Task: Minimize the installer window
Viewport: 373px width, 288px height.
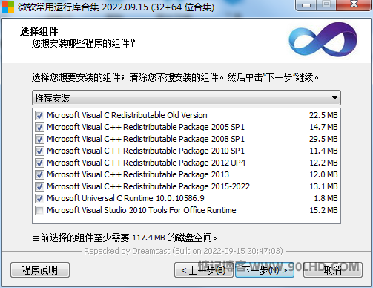Action: tap(306, 5)
